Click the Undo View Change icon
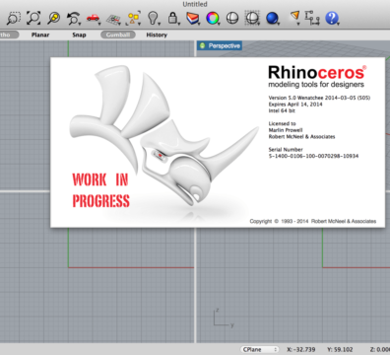This screenshot has height=355, width=390. click(x=74, y=19)
